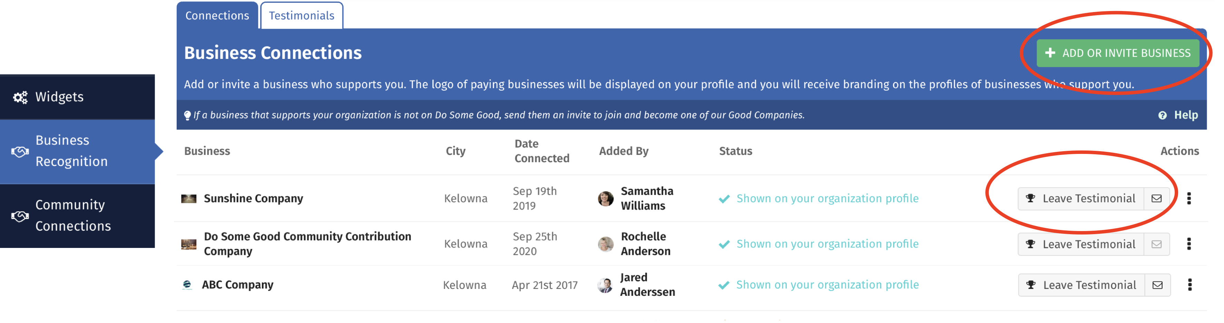Click ABC Company logo icon
This screenshot has width=1224, height=323.
point(187,284)
